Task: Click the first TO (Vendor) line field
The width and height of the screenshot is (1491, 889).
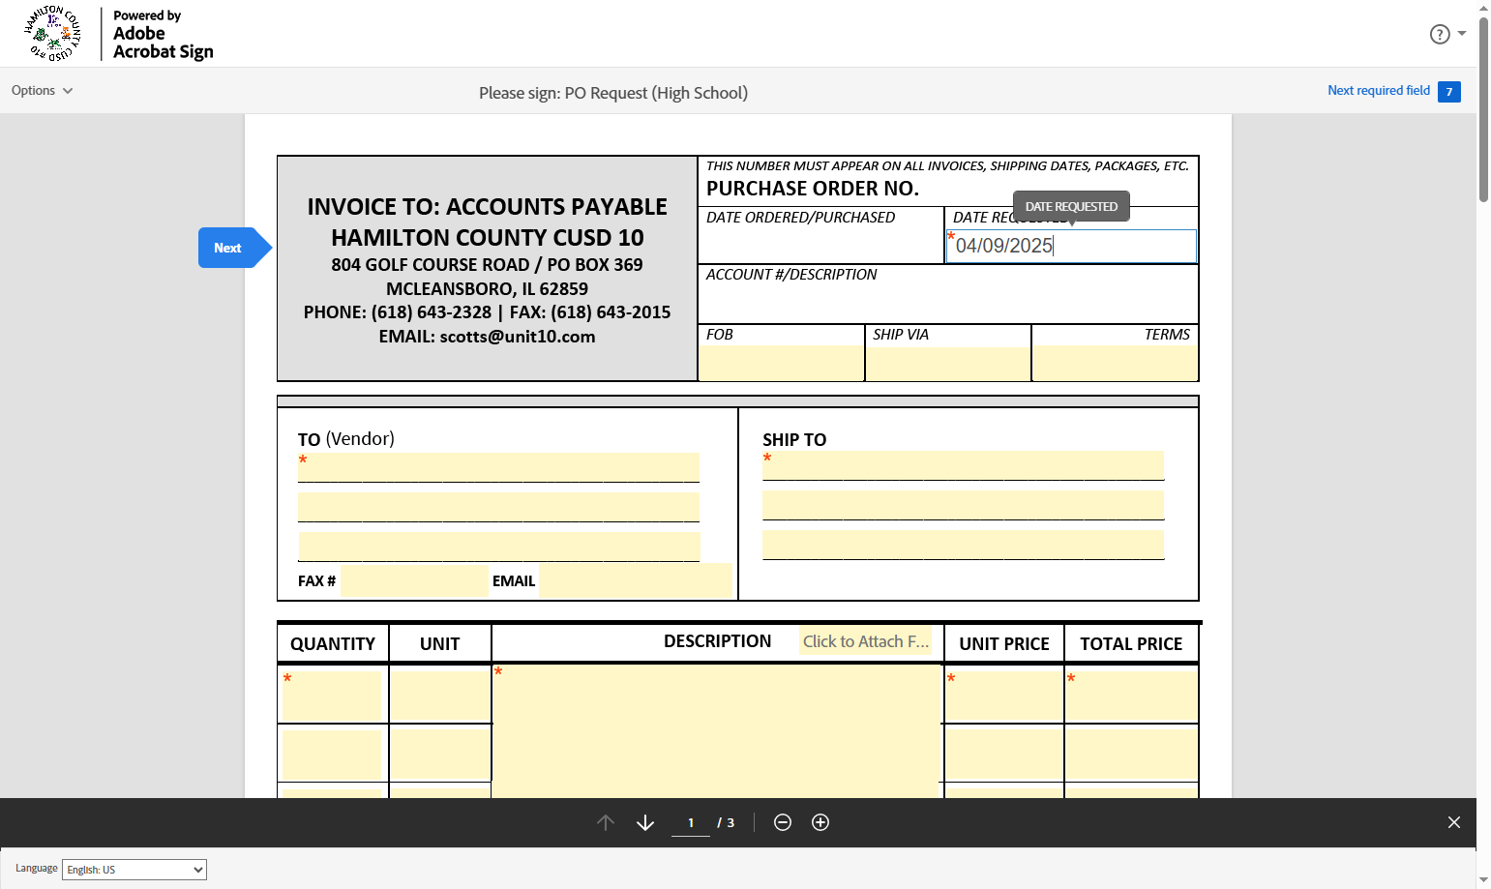Action: (x=498, y=466)
